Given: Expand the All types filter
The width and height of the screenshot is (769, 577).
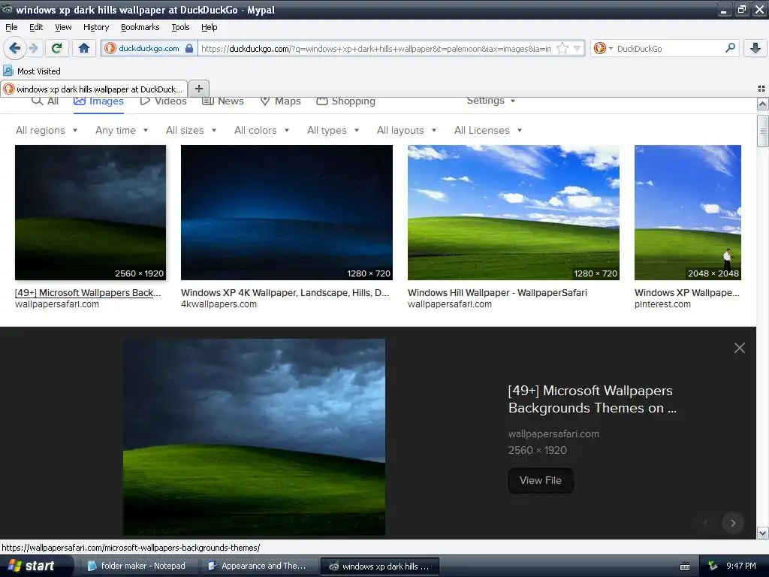Looking at the screenshot, I should pyautogui.click(x=333, y=130).
